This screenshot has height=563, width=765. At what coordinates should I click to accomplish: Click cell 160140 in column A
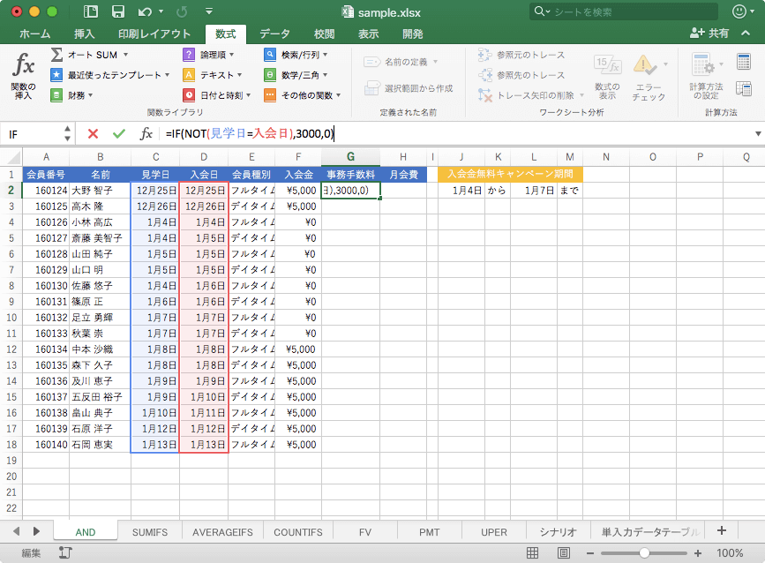point(46,445)
